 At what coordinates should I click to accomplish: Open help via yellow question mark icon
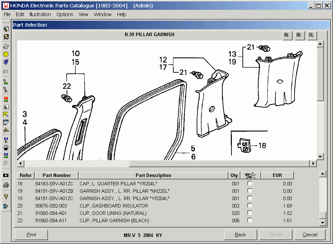6,197
